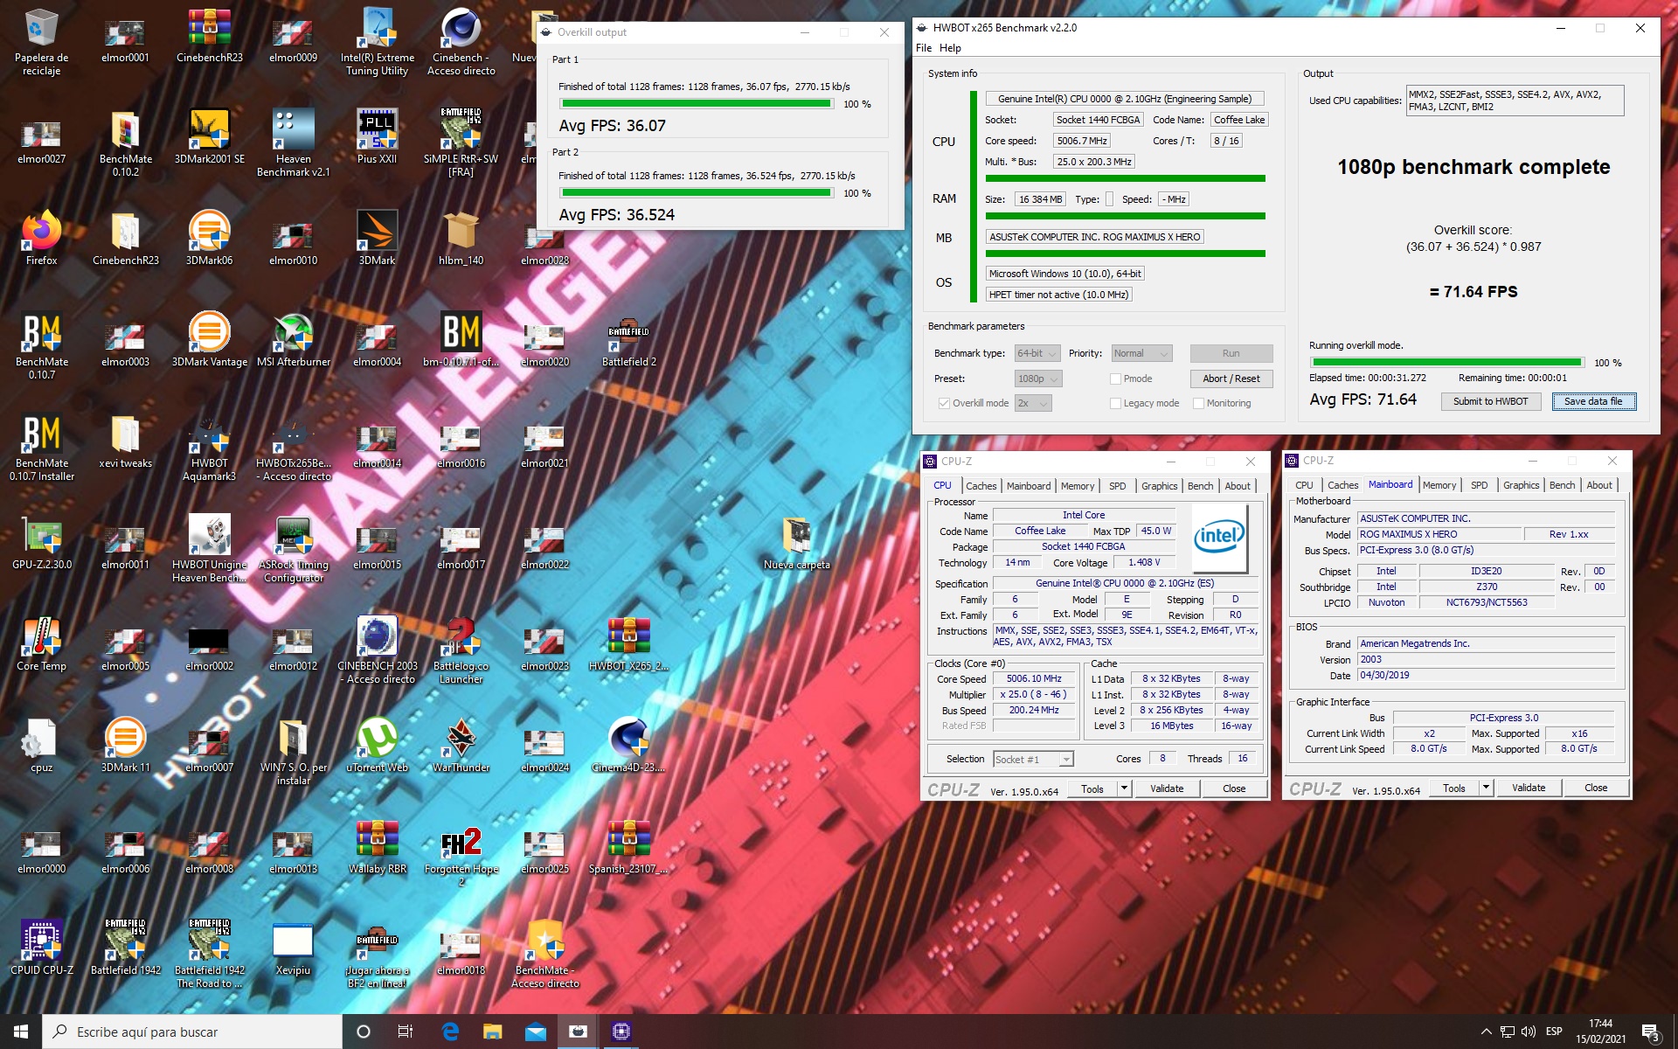
Task: Click Windows Start button on taskbar
Action: point(21,1032)
